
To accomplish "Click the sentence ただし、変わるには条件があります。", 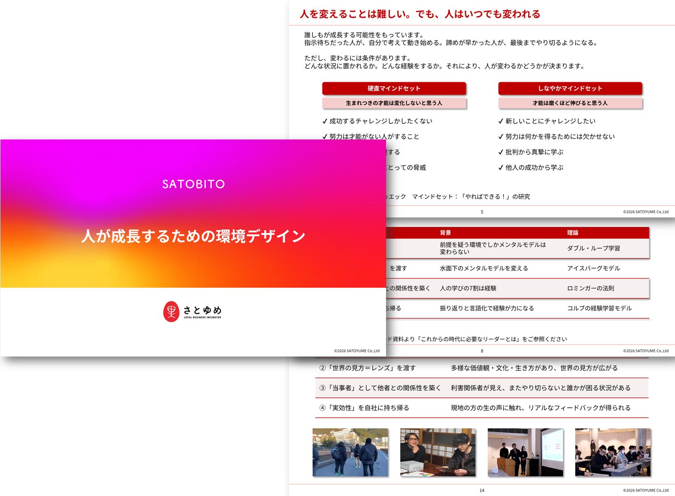I will 358,58.
